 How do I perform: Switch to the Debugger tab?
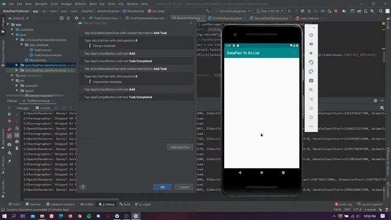coord(23,108)
